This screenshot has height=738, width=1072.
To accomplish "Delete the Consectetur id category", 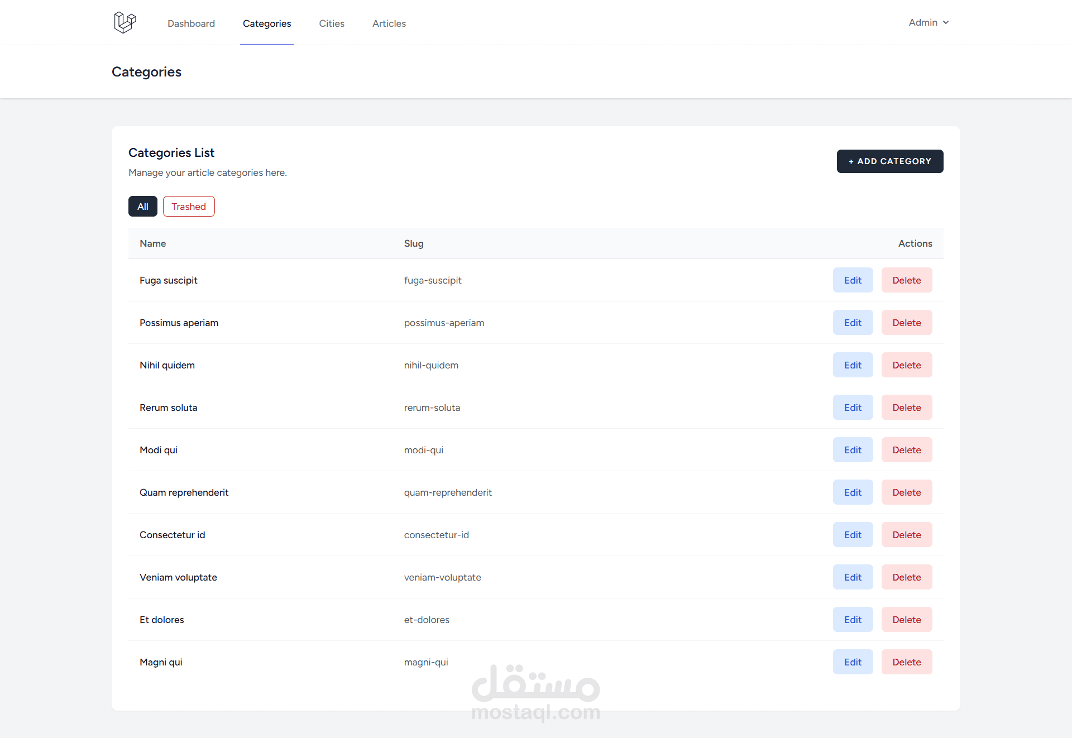I will (907, 535).
